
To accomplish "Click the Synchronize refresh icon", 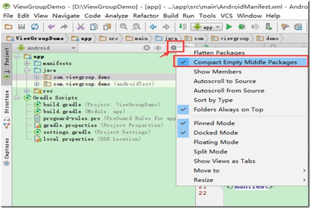I will coord(35,27).
